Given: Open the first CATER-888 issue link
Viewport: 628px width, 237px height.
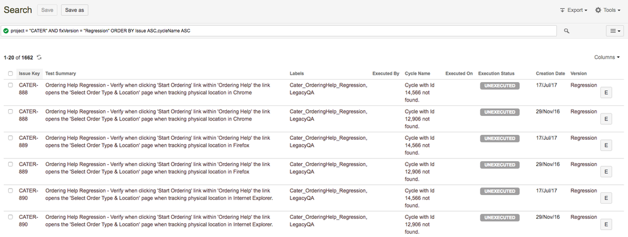Looking at the screenshot, I should coord(28,89).
